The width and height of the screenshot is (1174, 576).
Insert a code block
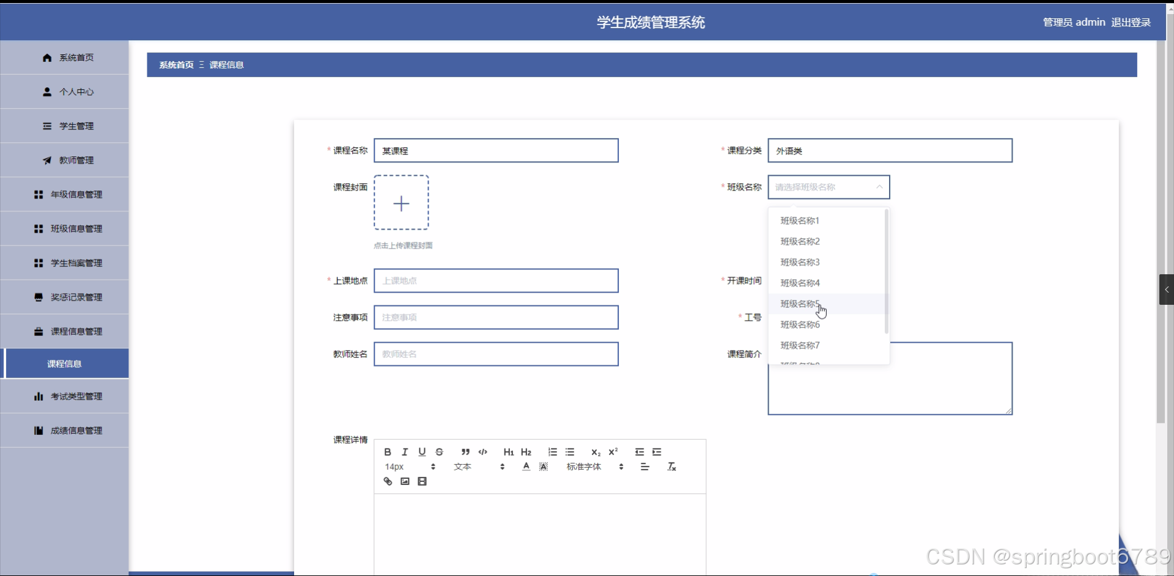point(482,452)
